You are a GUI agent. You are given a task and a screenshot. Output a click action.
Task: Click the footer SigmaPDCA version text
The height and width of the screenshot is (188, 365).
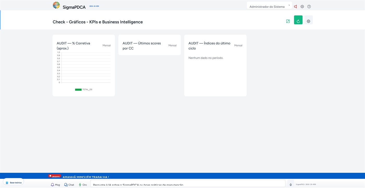point(306,184)
